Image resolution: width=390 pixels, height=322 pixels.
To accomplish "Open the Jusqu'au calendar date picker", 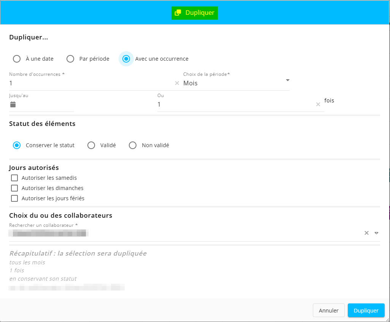I will point(13,104).
